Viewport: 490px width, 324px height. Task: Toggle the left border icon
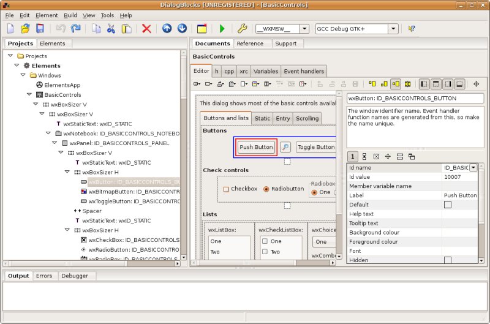[x=424, y=84]
